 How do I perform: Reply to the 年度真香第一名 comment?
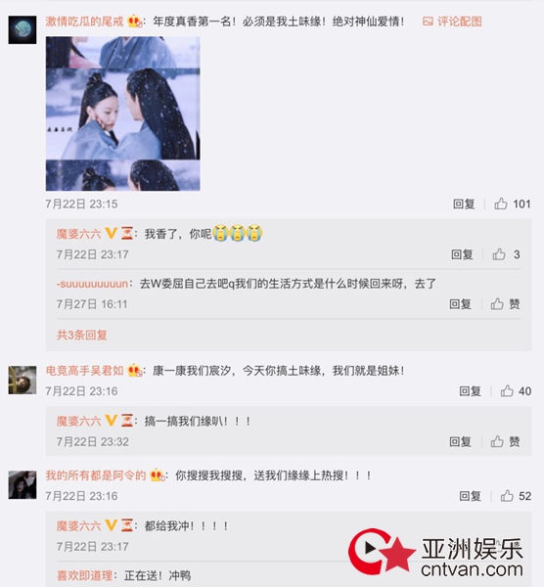coord(464,204)
